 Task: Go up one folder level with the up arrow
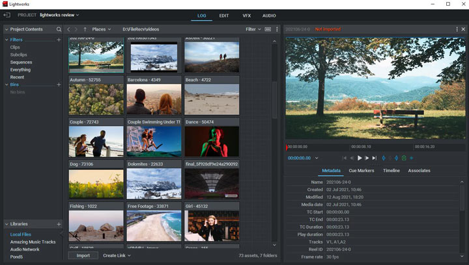coord(85,29)
